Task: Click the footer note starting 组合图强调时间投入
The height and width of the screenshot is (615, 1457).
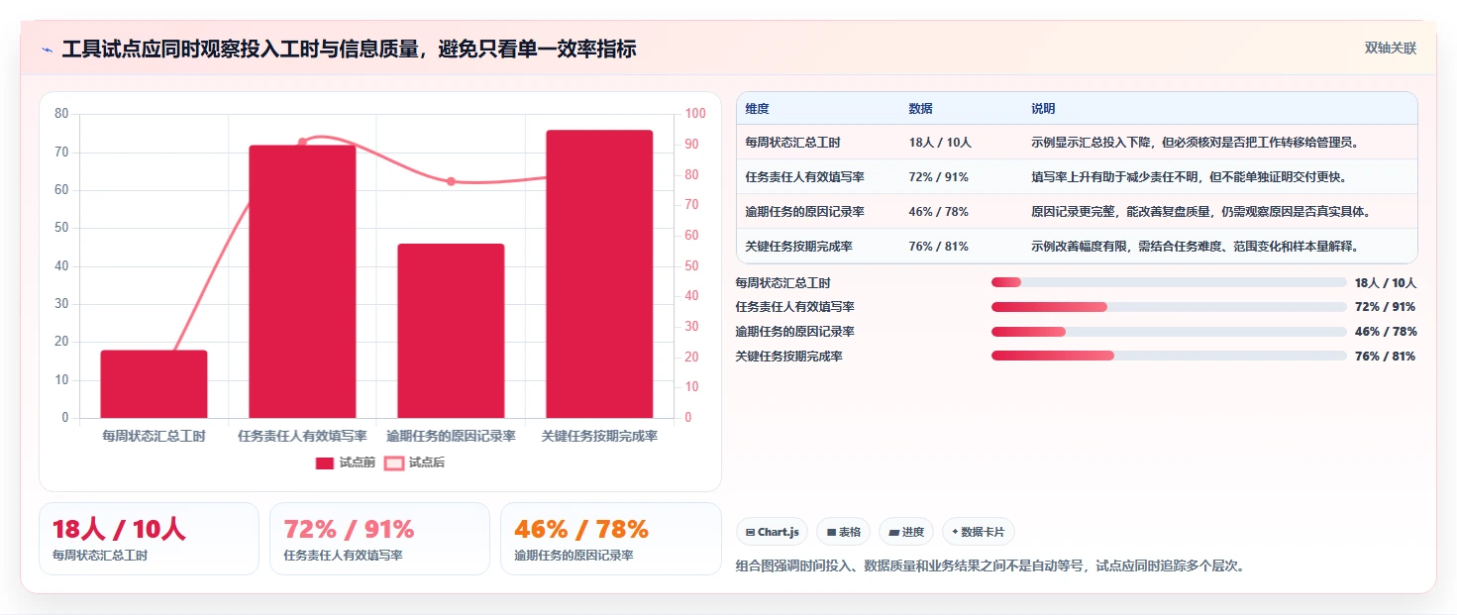Action: coord(990,566)
